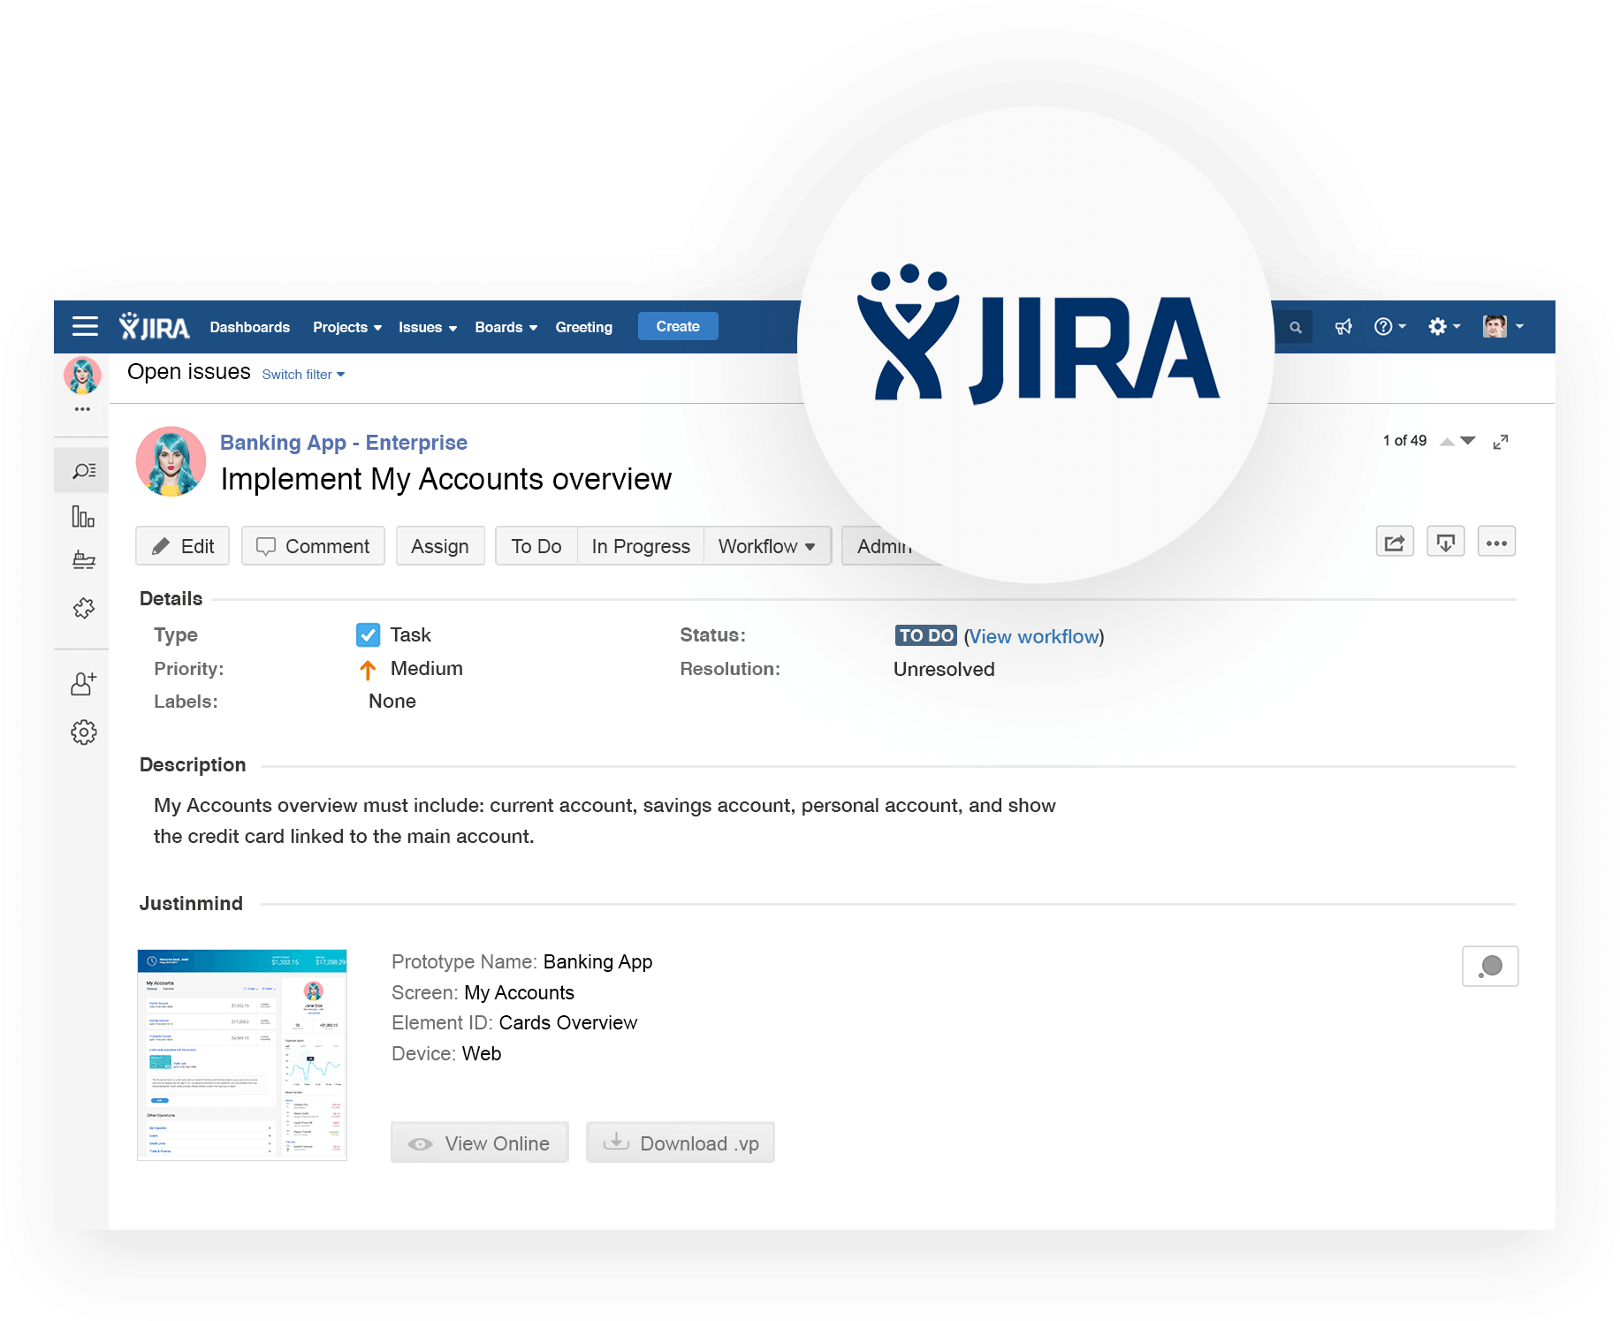Open project settings gear in sidebar

83,732
